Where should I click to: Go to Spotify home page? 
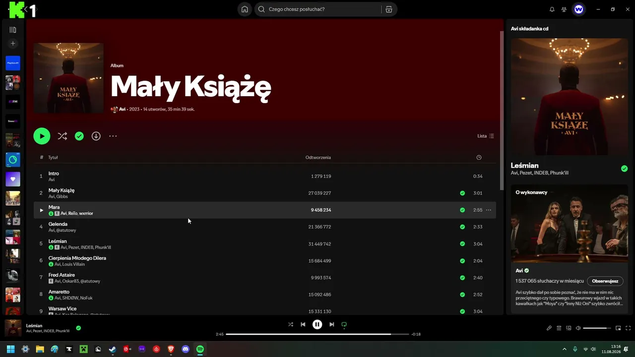coord(245,9)
